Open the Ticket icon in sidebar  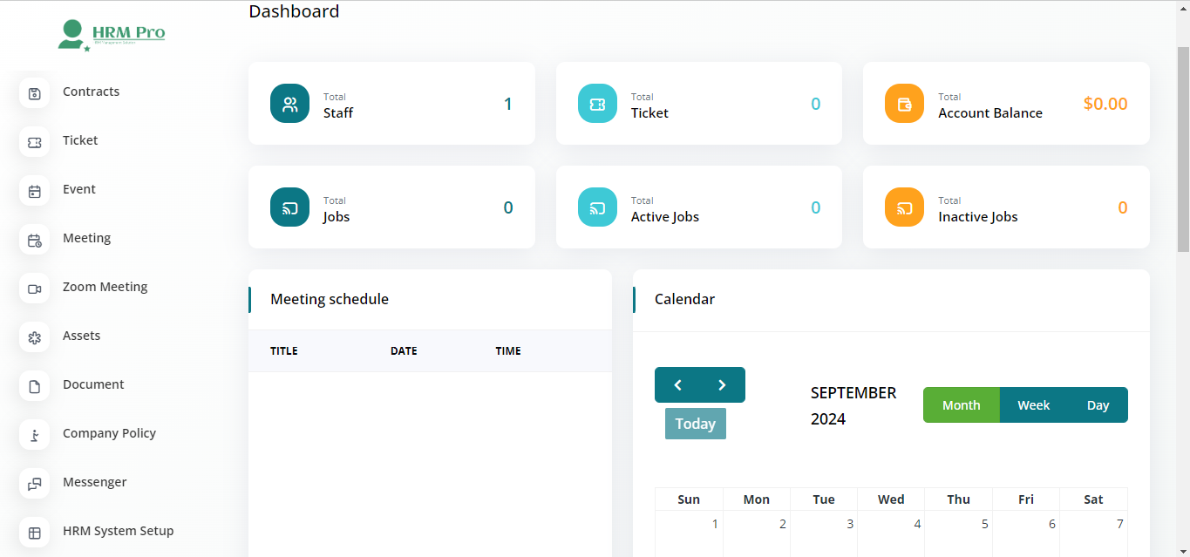[35, 141]
